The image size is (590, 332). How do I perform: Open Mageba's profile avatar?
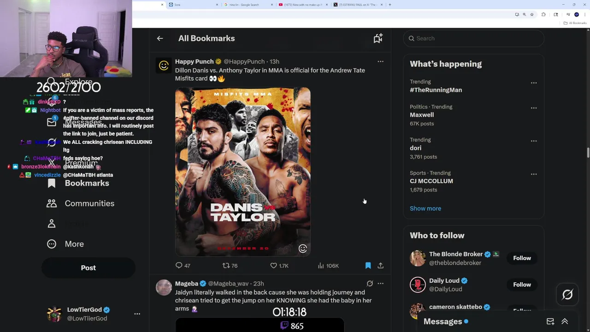pyautogui.click(x=164, y=287)
